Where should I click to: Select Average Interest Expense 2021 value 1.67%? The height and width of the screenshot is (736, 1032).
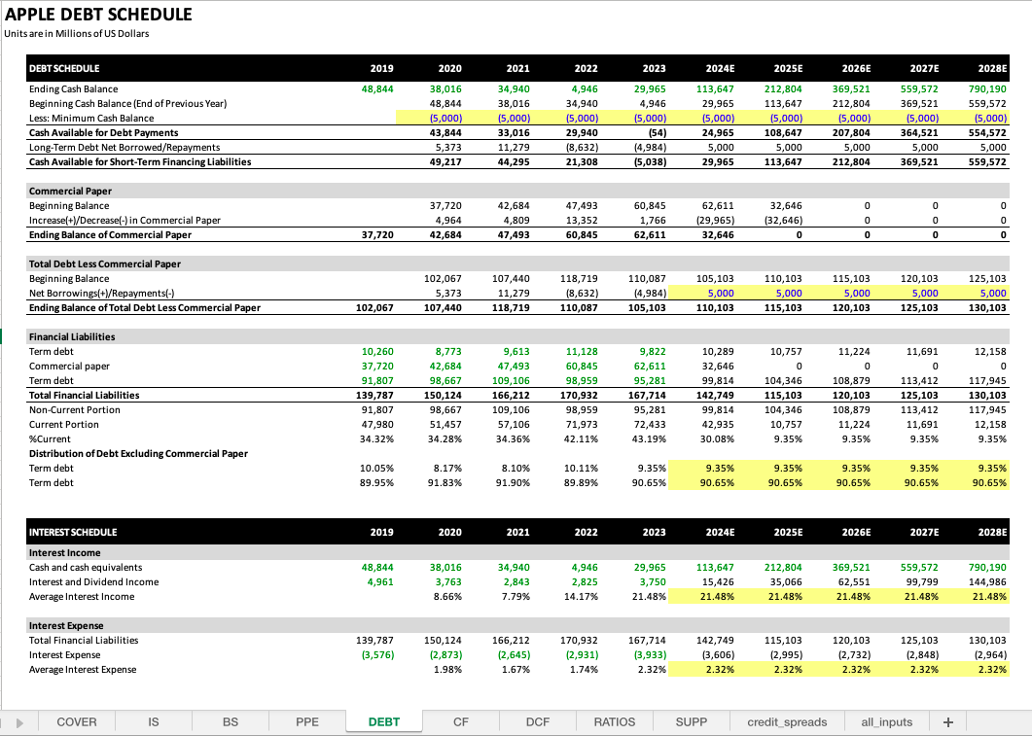(516, 670)
